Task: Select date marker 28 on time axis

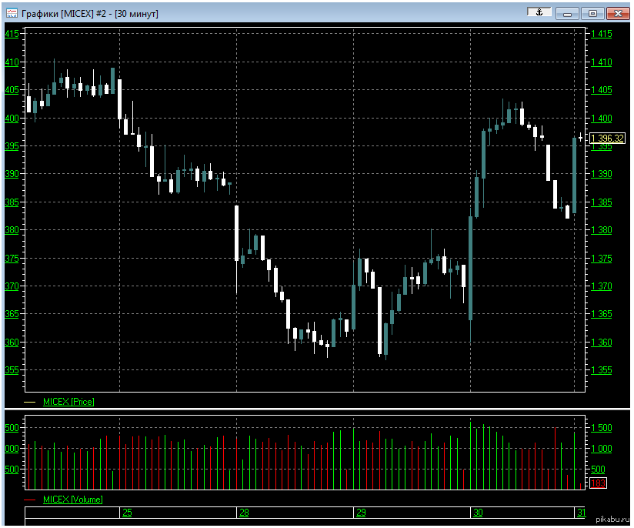Action: pos(244,513)
